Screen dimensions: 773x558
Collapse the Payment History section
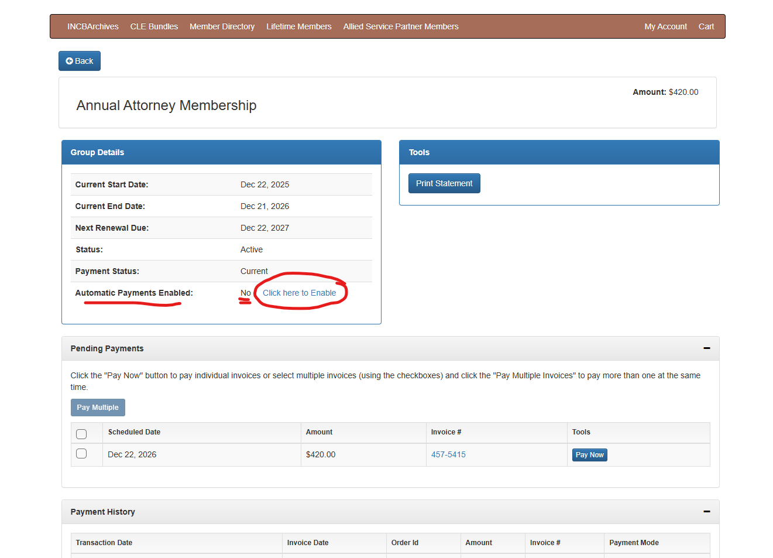(706, 512)
